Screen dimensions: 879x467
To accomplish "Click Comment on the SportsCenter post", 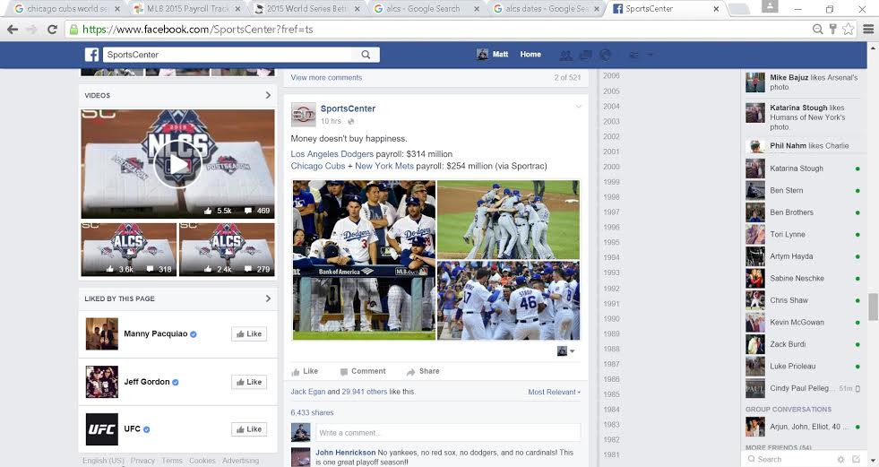I will pos(363,371).
